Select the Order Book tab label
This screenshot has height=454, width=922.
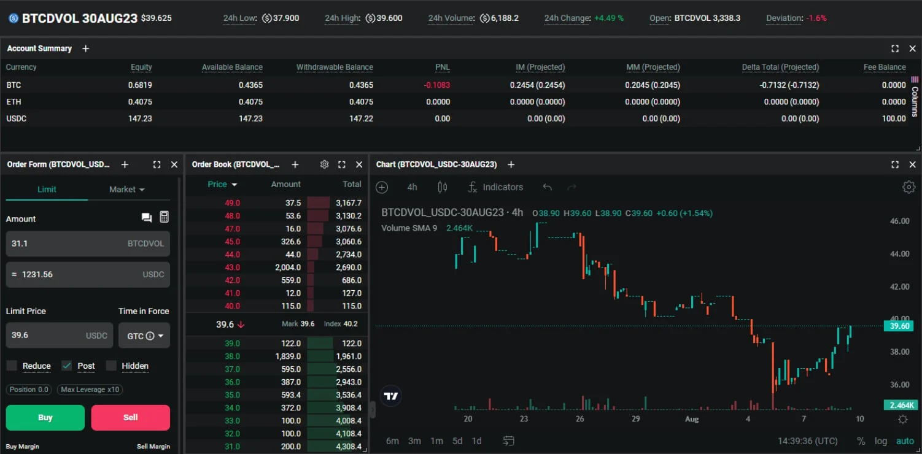click(236, 164)
